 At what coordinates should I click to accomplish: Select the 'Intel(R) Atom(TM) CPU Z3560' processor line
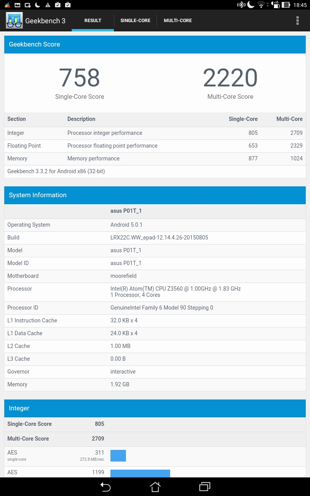176,289
